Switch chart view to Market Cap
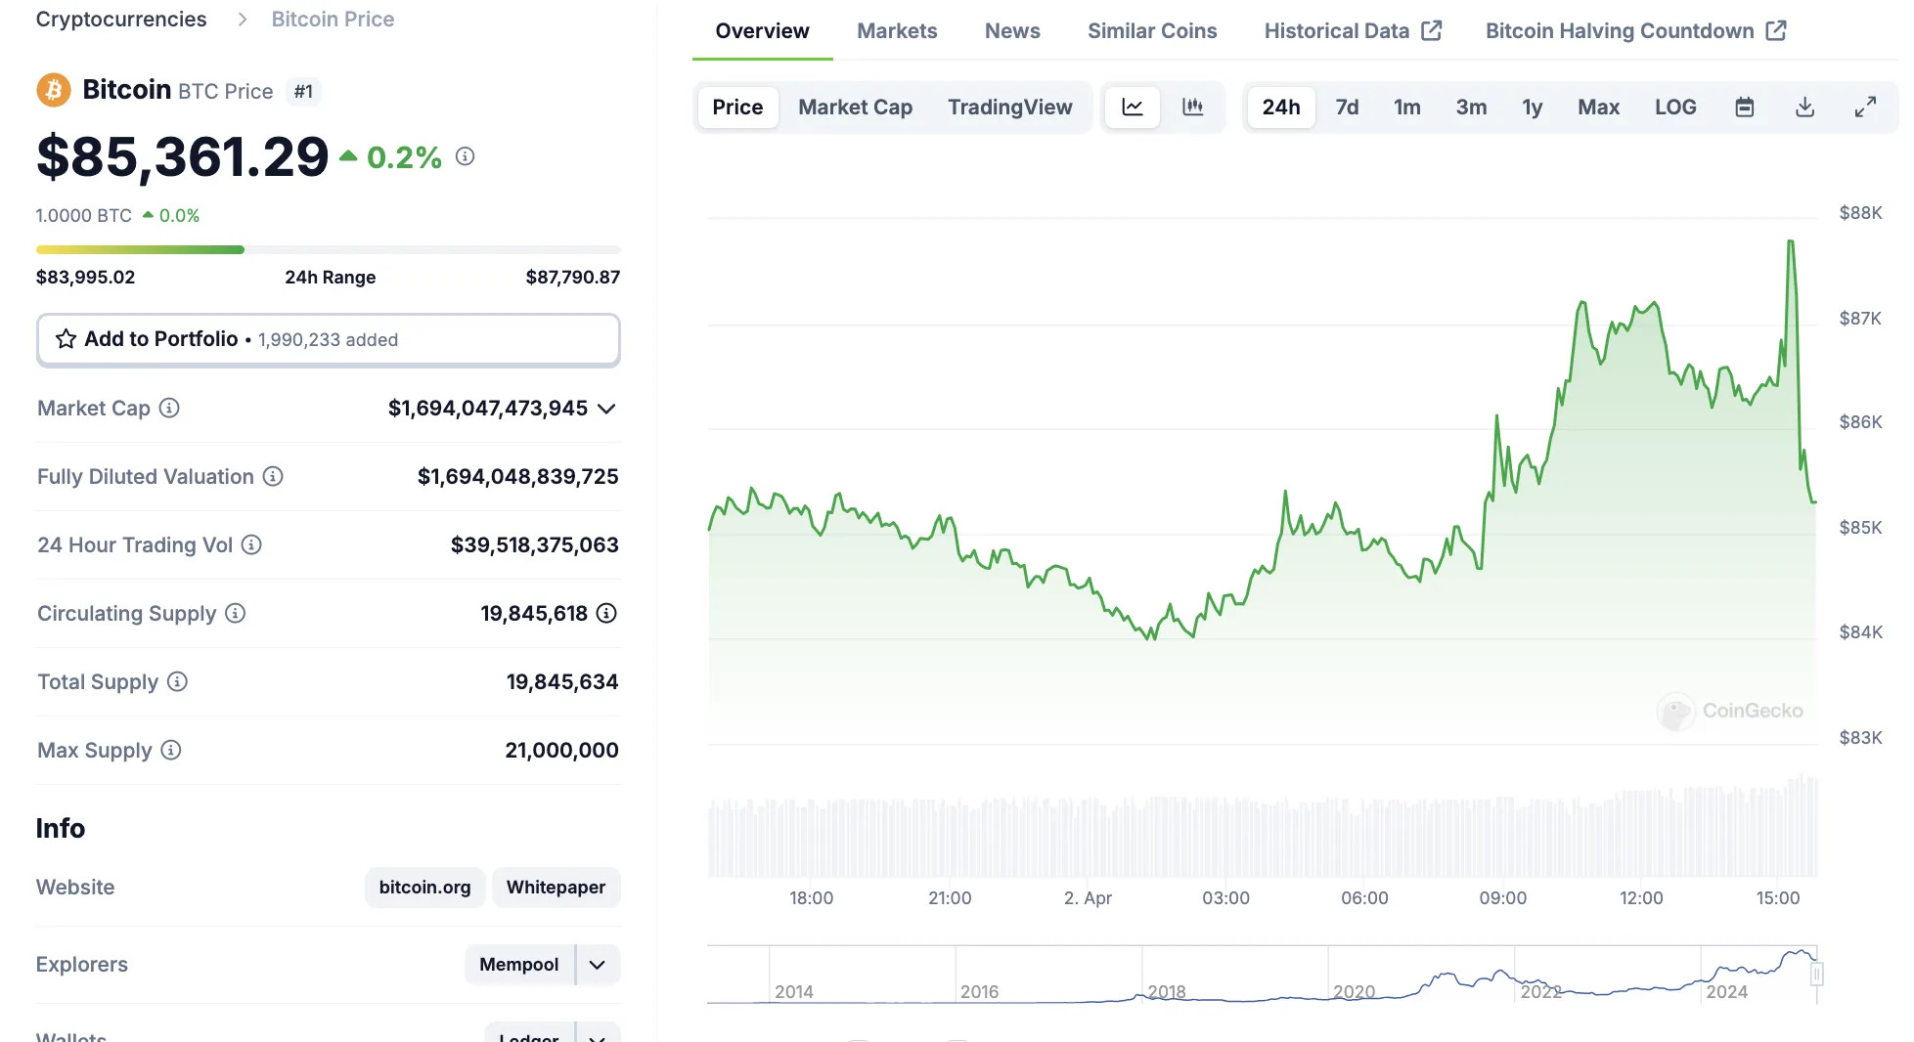The image size is (1914, 1042). [x=855, y=107]
